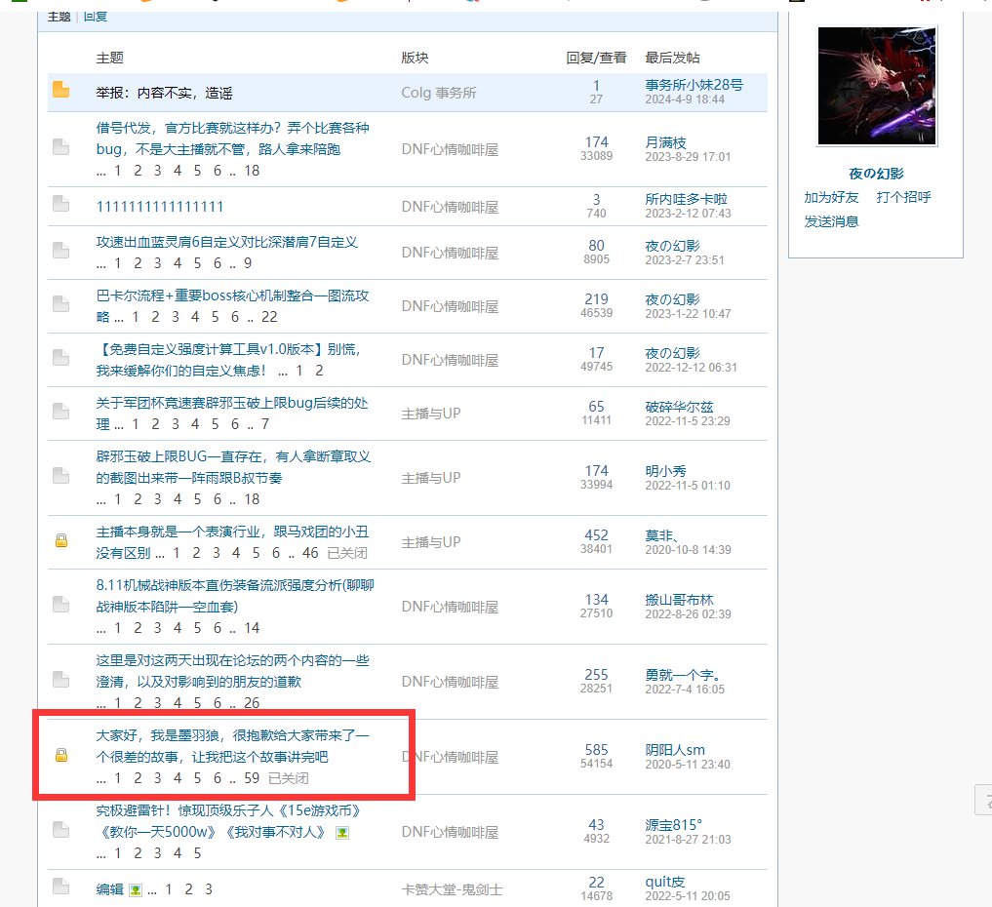Open thread 大家好,我是墨羽狼
The height and width of the screenshot is (907, 992).
pos(233,746)
